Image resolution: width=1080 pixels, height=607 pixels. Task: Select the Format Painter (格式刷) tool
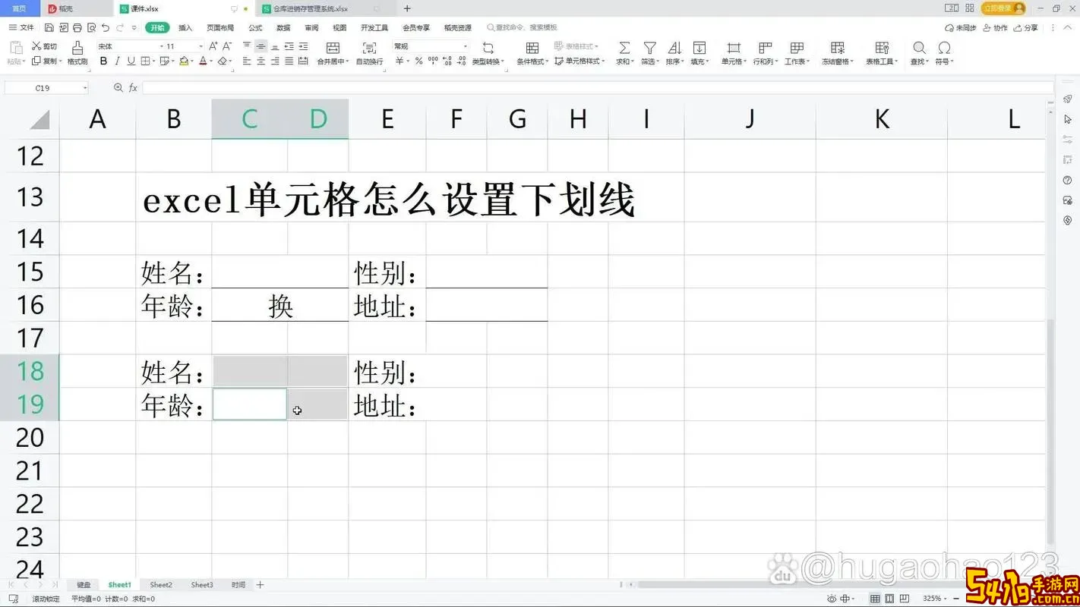(x=77, y=53)
